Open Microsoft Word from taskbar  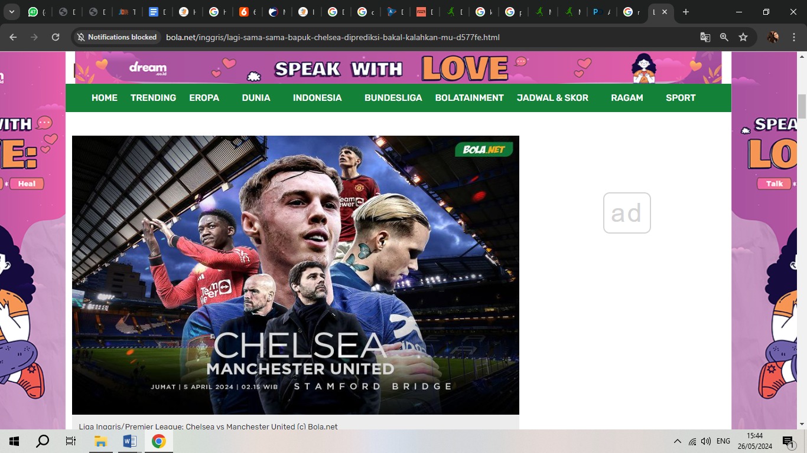pyautogui.click(x=129, y=441)
